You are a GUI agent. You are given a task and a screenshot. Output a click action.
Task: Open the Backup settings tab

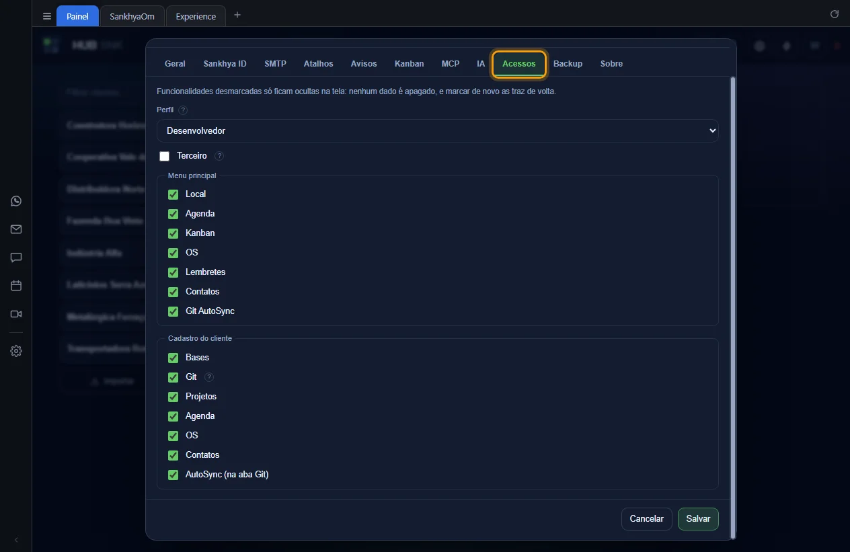[568, 64]
